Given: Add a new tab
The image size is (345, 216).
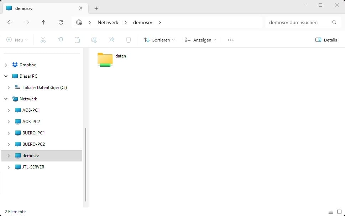Looking at the screenshot, I should [96, 8].
